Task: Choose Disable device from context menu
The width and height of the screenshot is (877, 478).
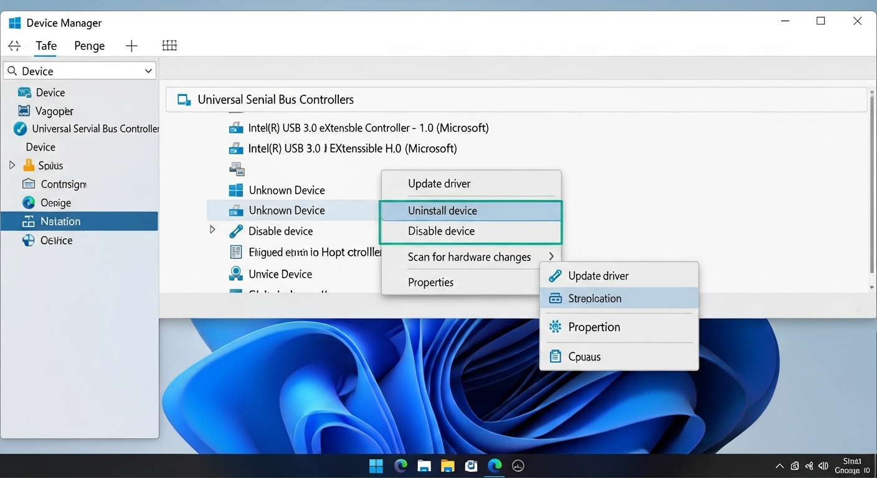Action: pos(471,231)
